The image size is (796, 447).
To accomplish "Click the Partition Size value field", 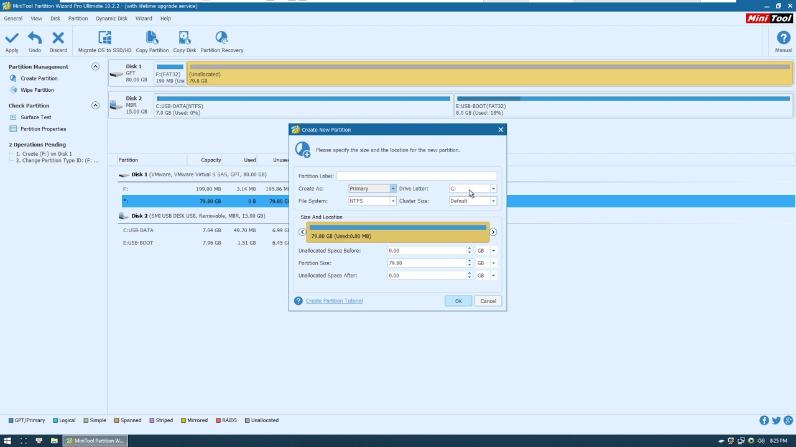I will point(427,263).
